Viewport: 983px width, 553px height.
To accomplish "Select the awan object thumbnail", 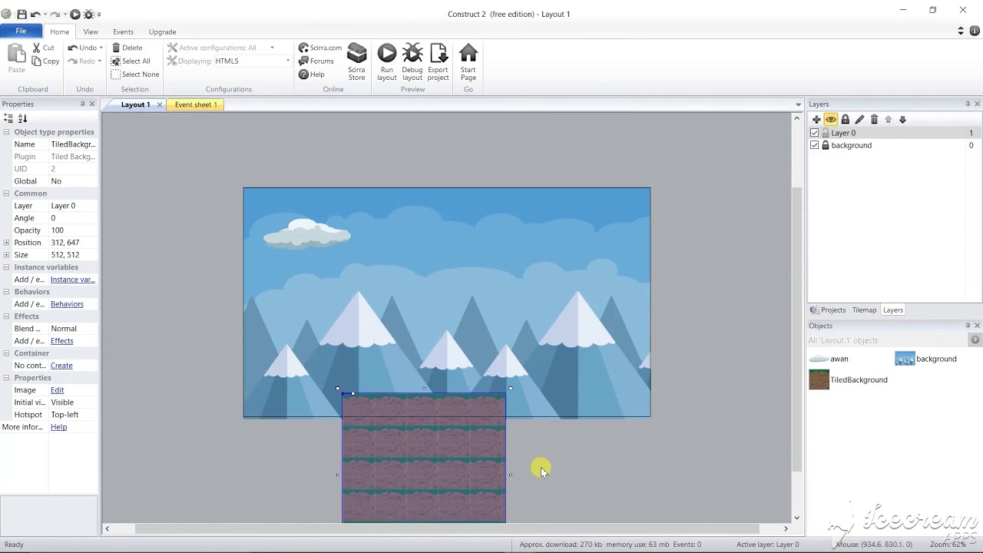I will click(819, 359).
